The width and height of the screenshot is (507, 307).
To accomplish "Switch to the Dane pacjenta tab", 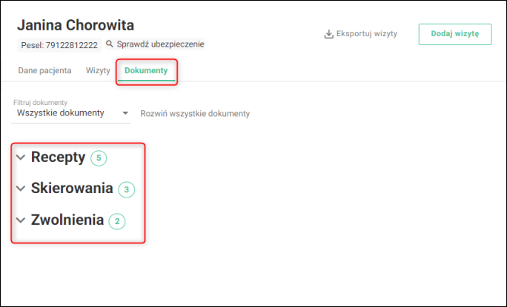I will click(x=44, y=71).
